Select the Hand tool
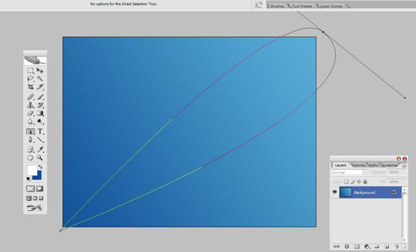This screenshot has width=416, height=252. click(x=31, y=158)
